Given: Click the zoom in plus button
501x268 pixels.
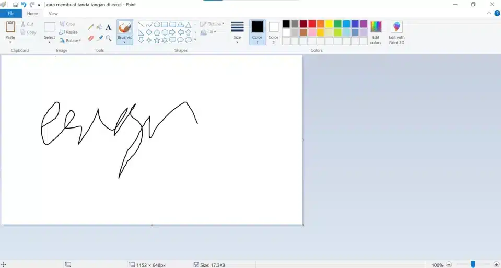Looking at the screenshot, I should (496, 265).
